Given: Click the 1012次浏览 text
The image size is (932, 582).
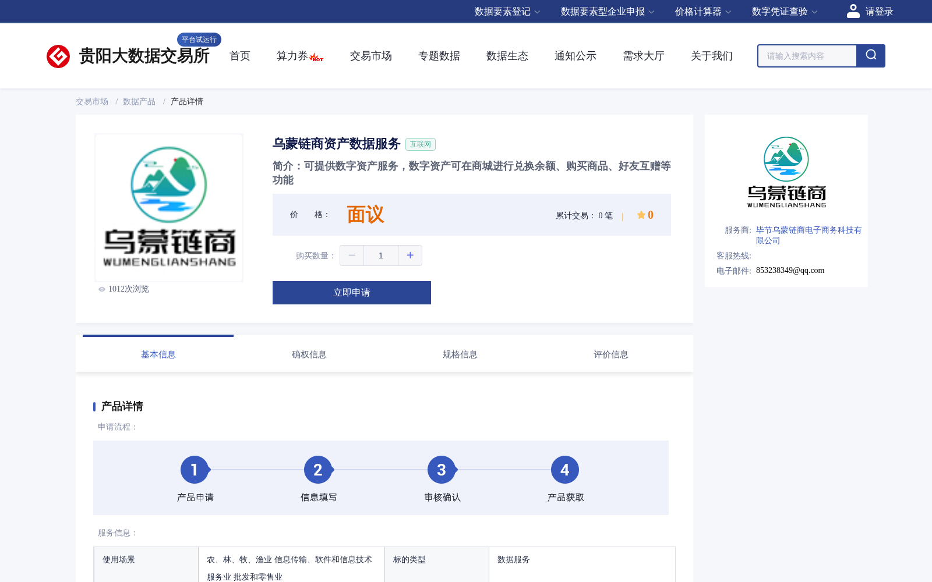Looking at the screenshot, I should 129,289.
